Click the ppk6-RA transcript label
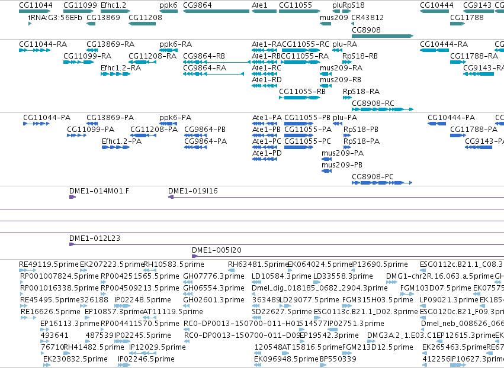Viewport: 504px width, 368px height. click(x=175, y=44)
